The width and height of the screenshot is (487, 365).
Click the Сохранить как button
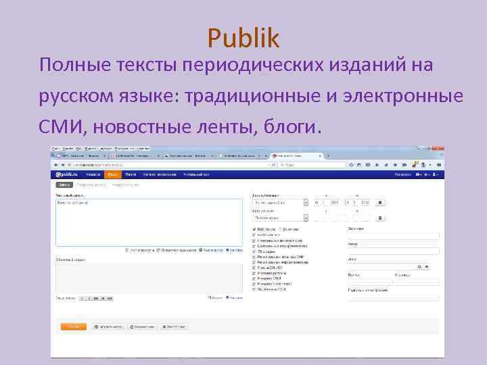(x=142, y=327)
